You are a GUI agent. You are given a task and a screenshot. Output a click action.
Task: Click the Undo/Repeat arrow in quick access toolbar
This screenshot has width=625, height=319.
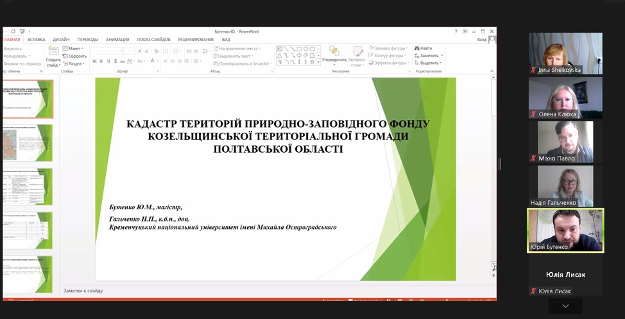[x=13, y=31]
